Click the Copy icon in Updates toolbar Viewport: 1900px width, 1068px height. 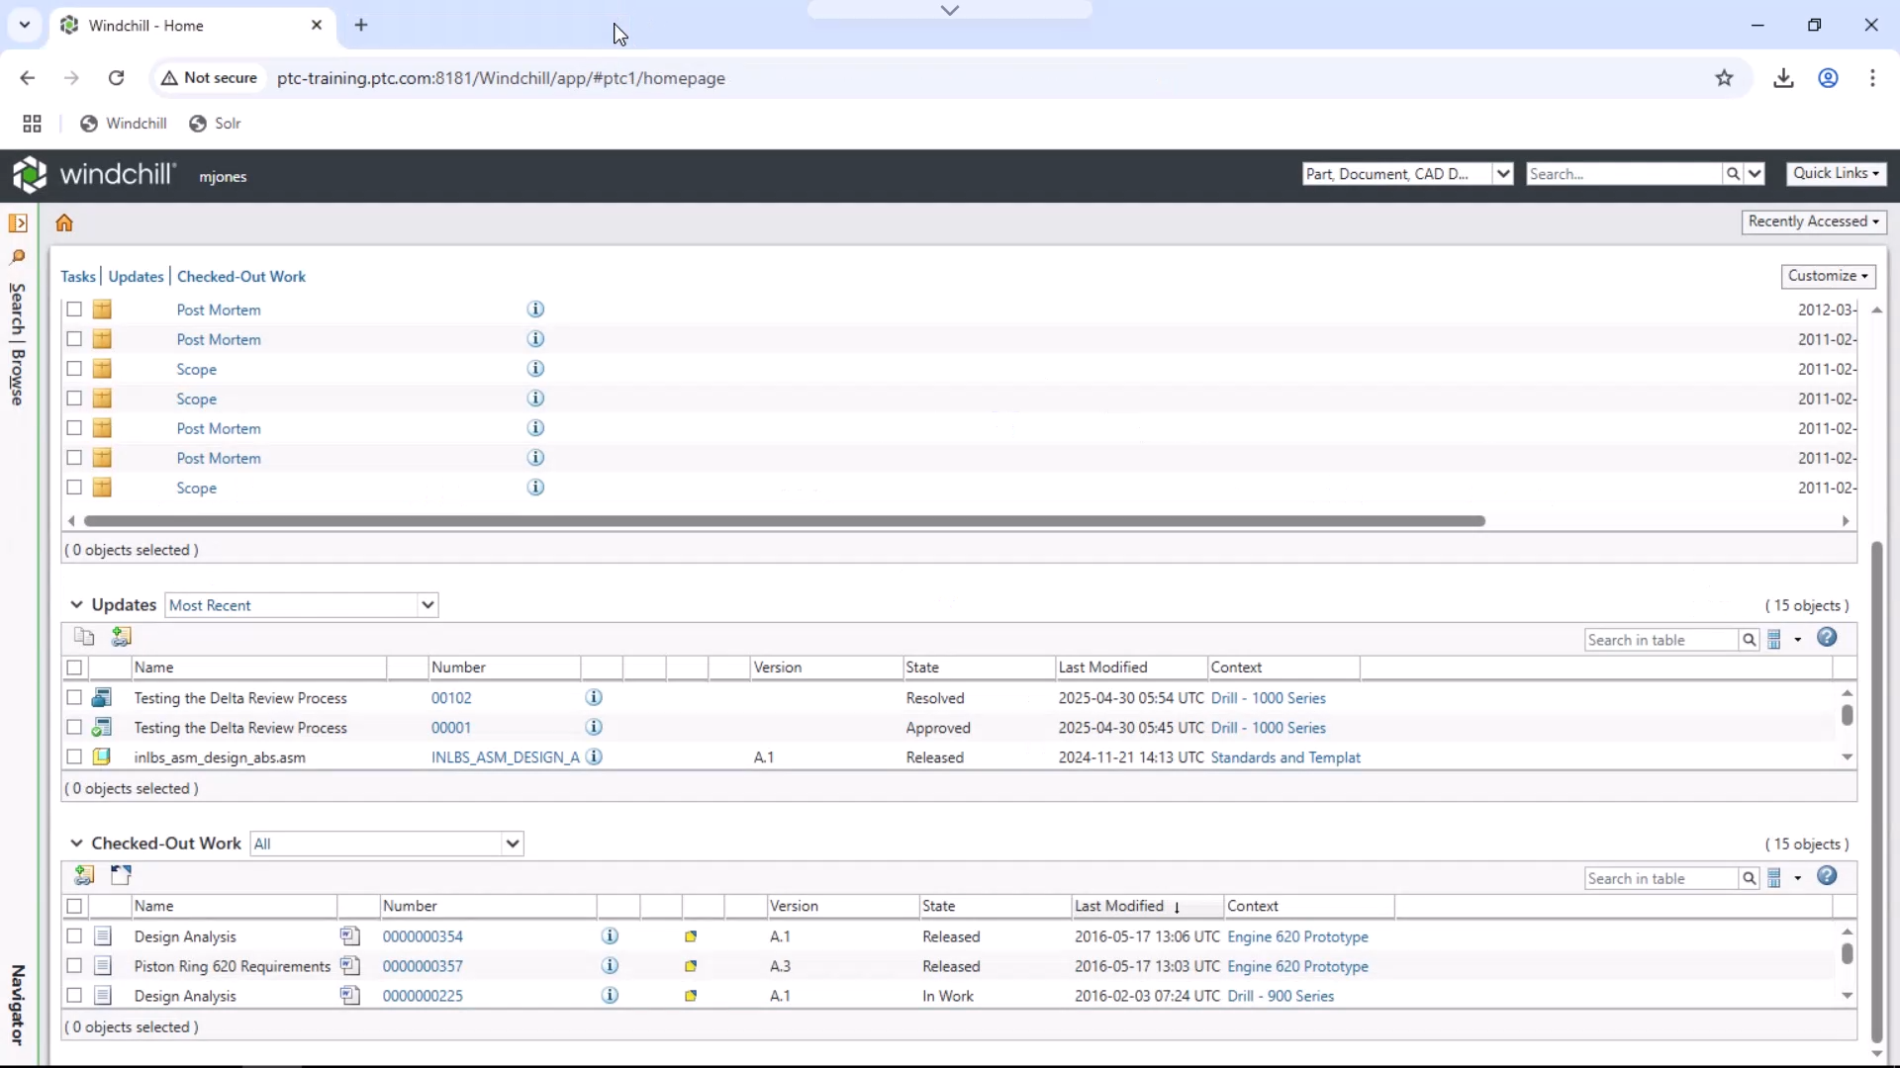(x=83, y=637)
